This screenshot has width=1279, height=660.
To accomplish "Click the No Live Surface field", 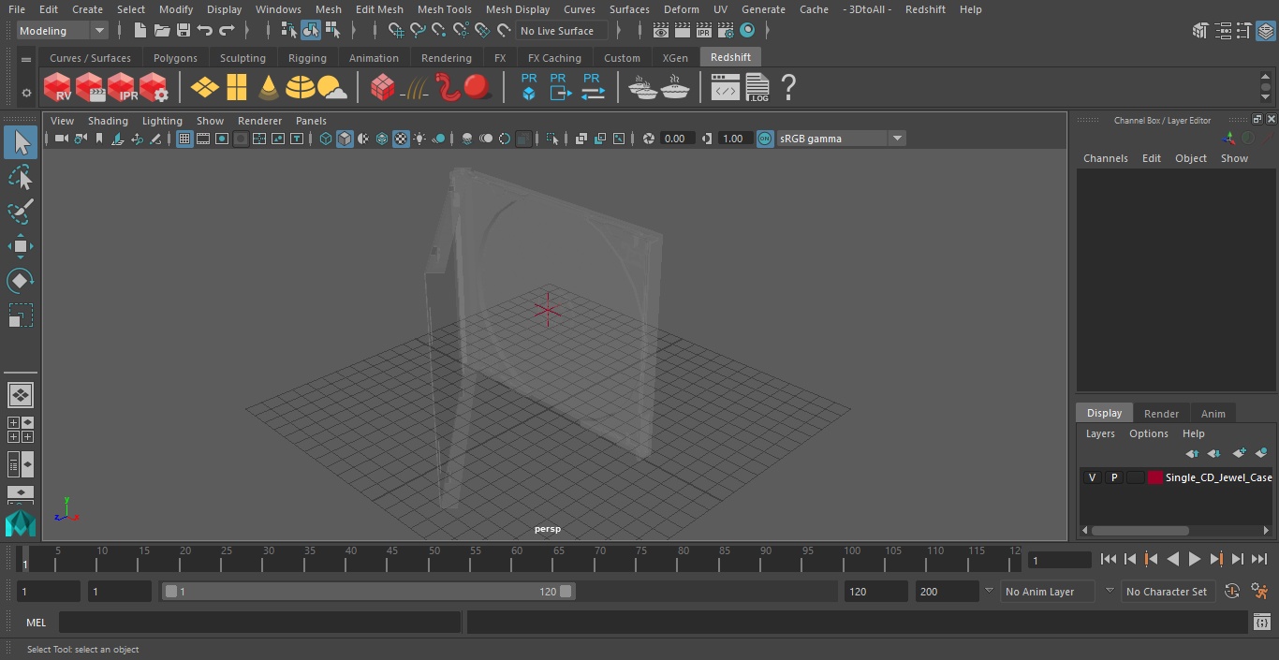I will point(561,31).
